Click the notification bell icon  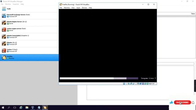[x=193, y=103]
